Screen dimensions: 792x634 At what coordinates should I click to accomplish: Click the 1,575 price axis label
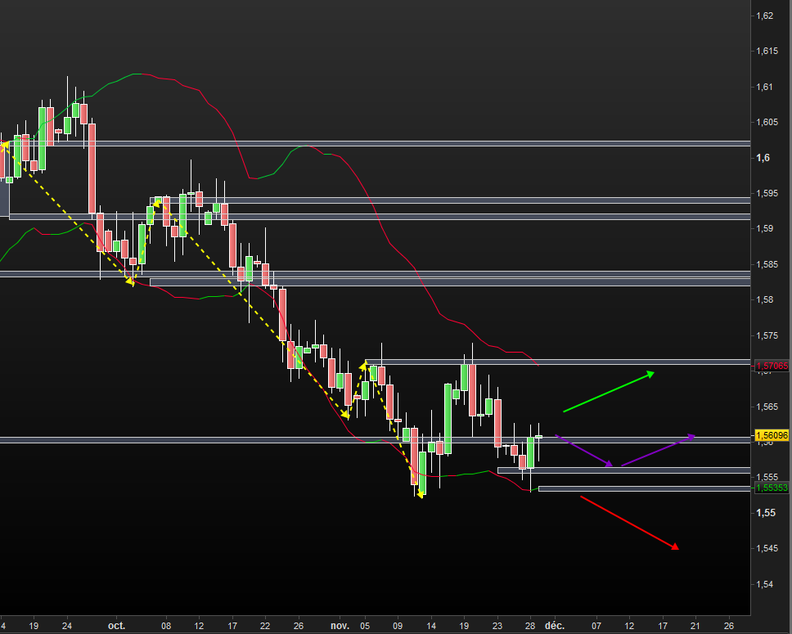click(x=767, y=335)
